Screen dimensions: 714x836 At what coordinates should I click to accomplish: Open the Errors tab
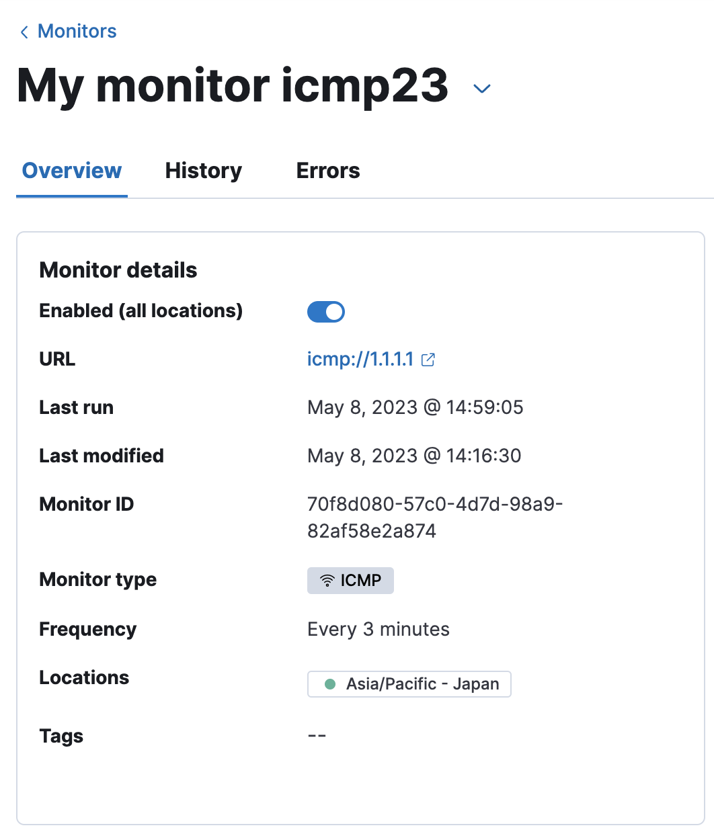(328, 171)
